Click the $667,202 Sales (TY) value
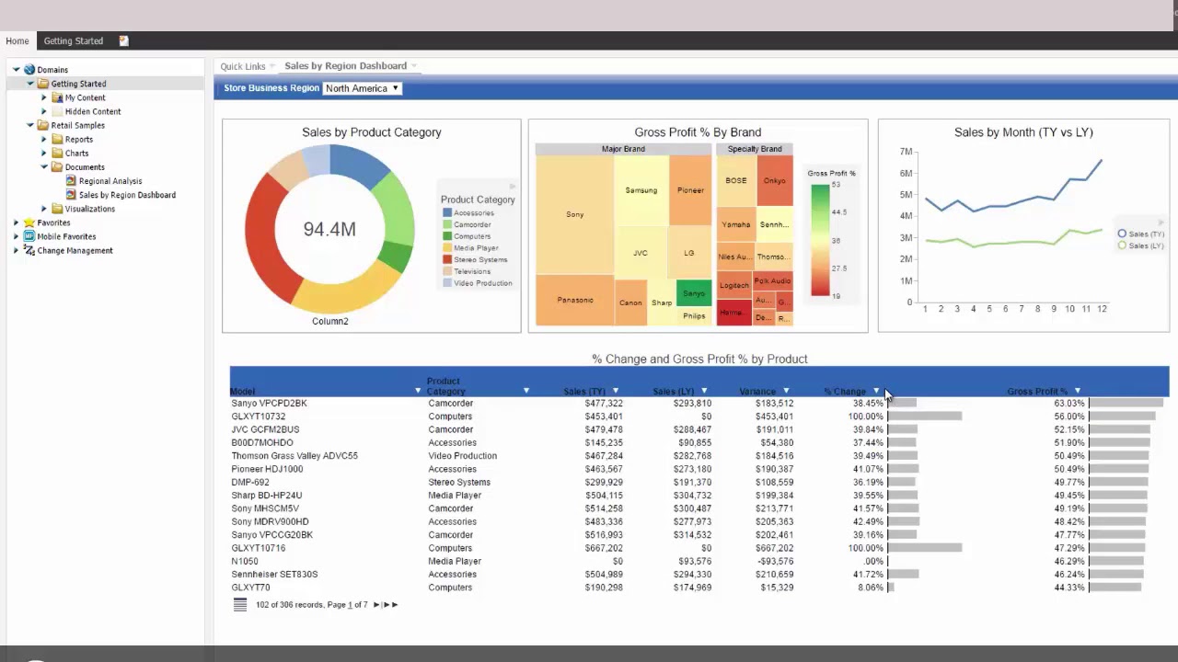The height and width of the screenshot is (662, 1178). (604, 548)
